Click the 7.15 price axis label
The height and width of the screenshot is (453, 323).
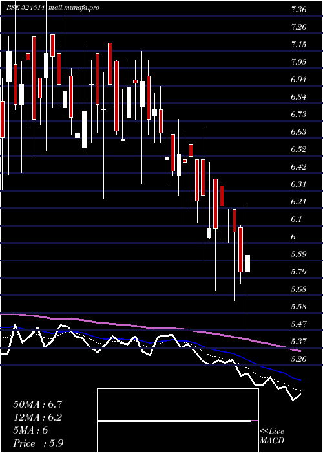point(298,45)
